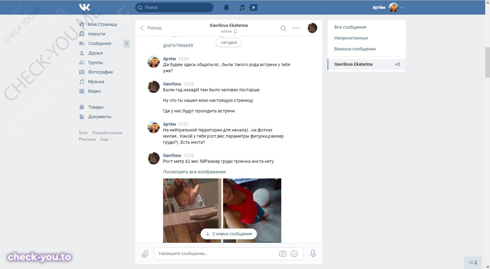Screen dimensions: 490x269
Task: Open Видео section
Action: tap(94, 91)
